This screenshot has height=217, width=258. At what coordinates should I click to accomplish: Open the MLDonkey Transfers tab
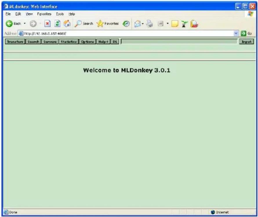[15, 42]
